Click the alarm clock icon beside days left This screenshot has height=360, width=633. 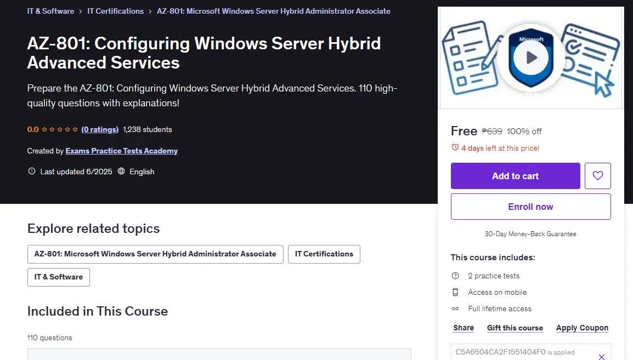[455, 147]
